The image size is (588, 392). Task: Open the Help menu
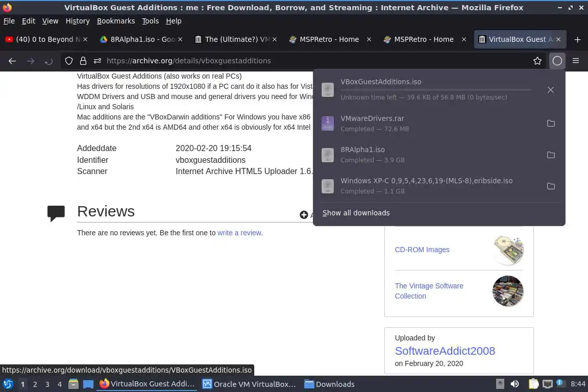tap(174, 21)
